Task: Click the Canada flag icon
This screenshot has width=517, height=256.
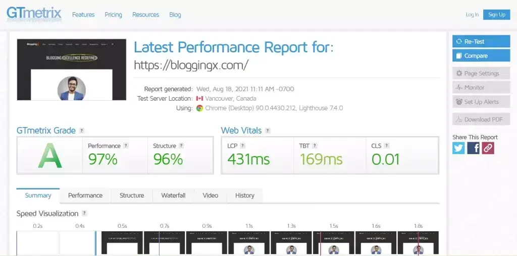Action: tap(199, 98)
